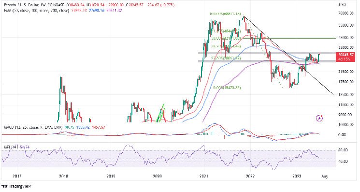The width and height of the screenshot is (360, 192).
Task: Click the 43000.00 price axis label
Action: click(346, 37)
